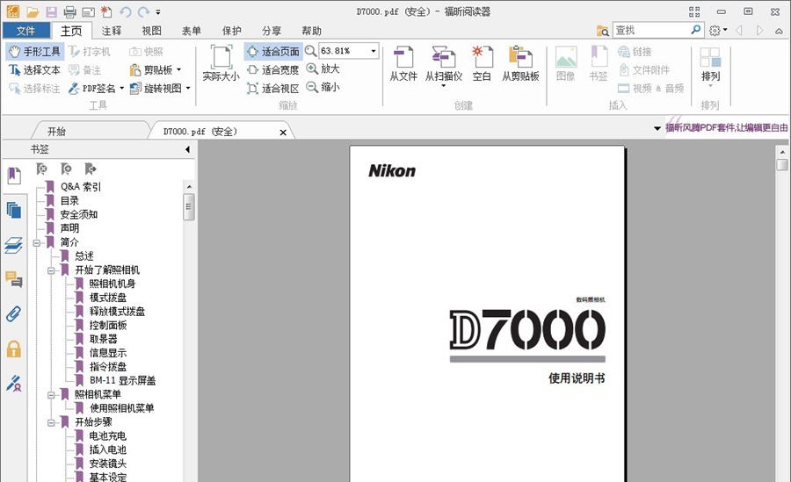
Task: Click the Zoom In (放大) button
Action: tap(323, 68)
